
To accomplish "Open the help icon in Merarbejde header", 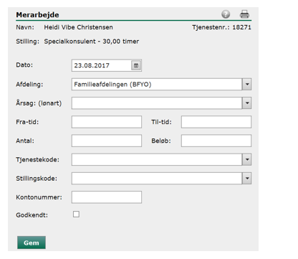I will coord(226,14).
